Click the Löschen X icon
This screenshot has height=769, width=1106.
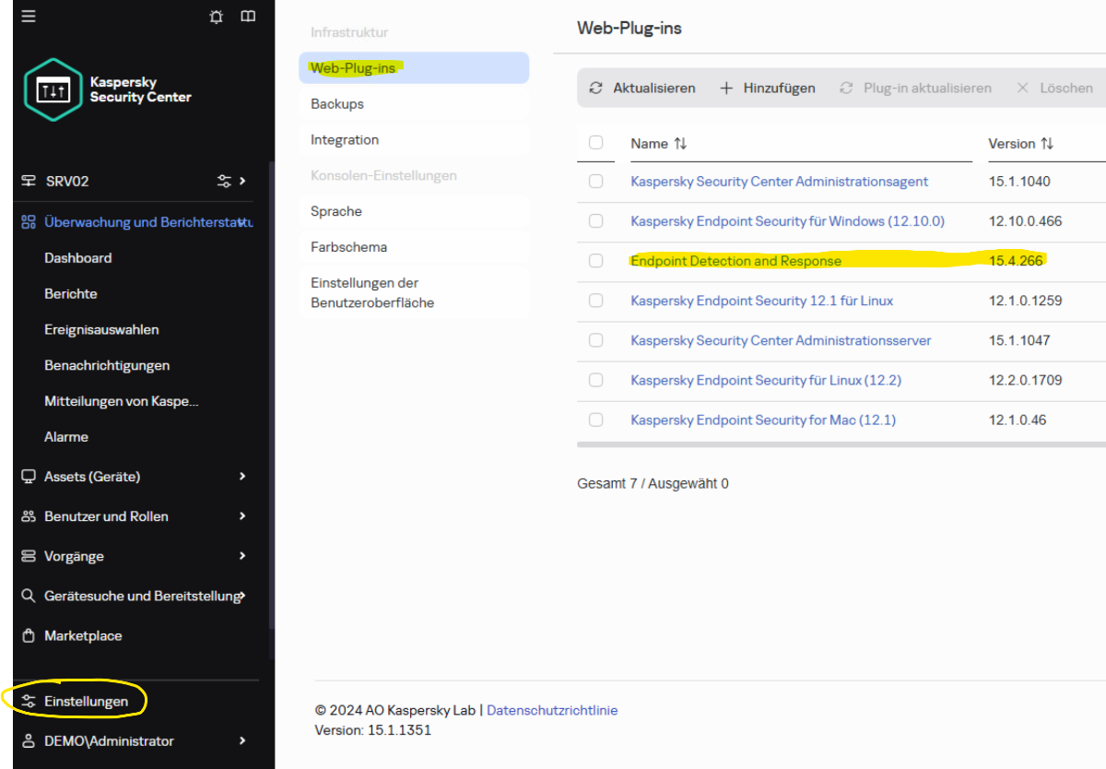point(1022,89)
